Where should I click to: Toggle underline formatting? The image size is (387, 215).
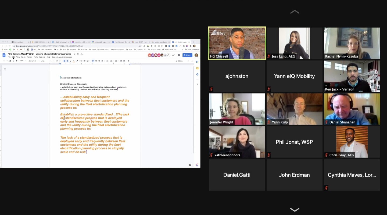click(x=70, y=61)
